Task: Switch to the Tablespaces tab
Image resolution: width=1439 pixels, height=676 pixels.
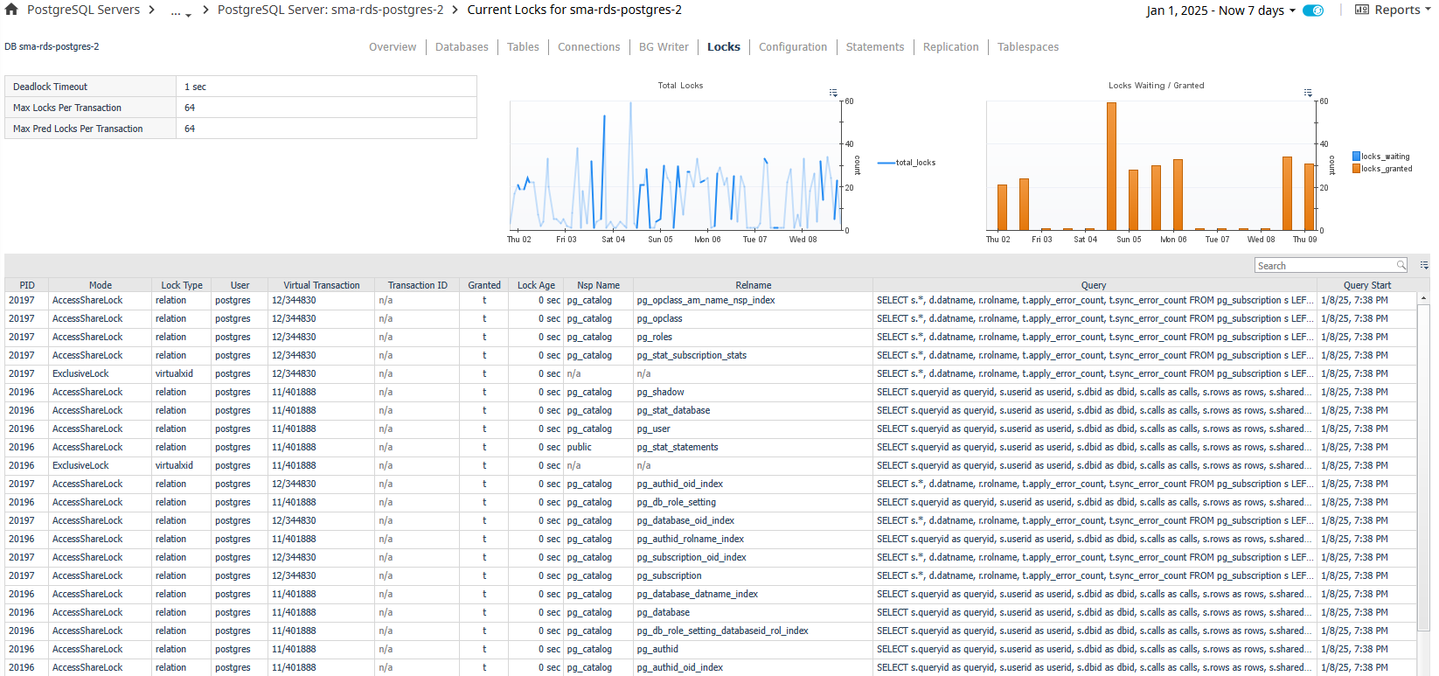Action: click(x=1028, y=47)
